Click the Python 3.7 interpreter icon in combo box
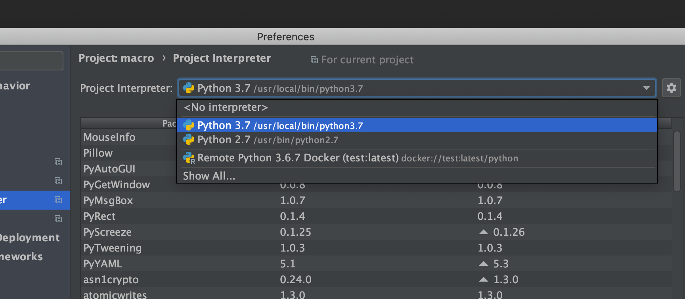This screenshot has height=299, width=685. pos(189,88)
